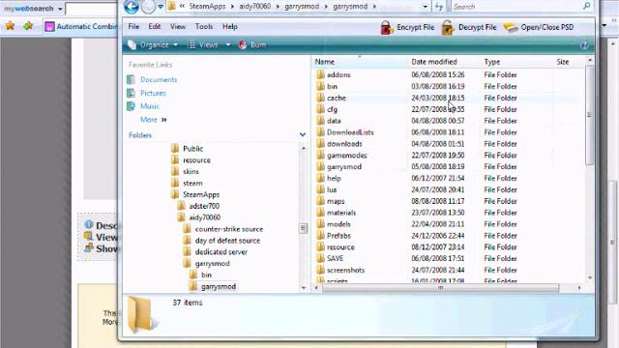Open the Edit menu
The height and width of the screenshot is (348, 619).
[155, 26]
